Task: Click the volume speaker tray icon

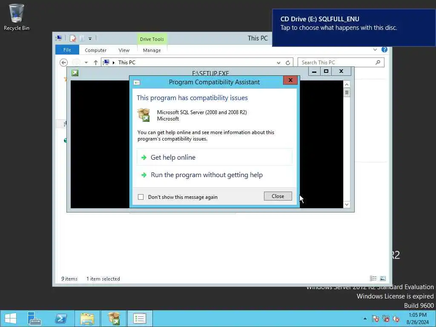Action: point(396,318)
